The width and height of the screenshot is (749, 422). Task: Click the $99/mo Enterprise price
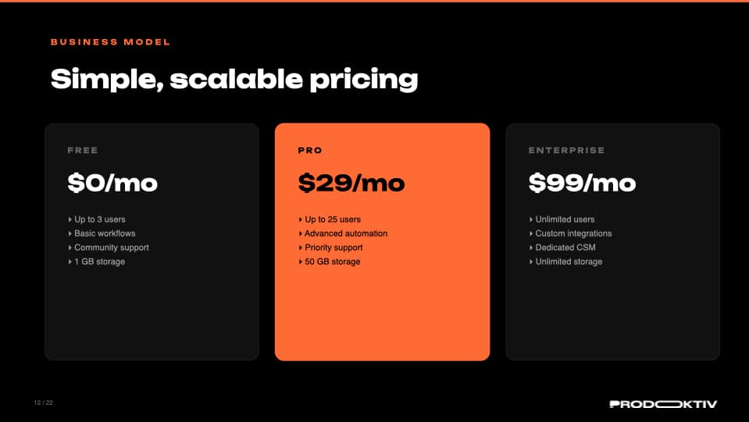coord(582,183)
